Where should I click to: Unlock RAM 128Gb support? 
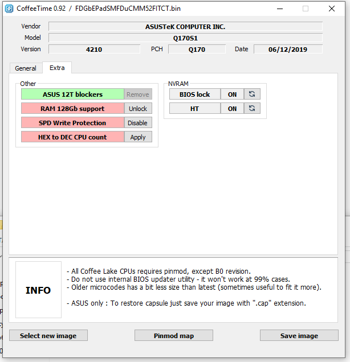click(138, 109)
